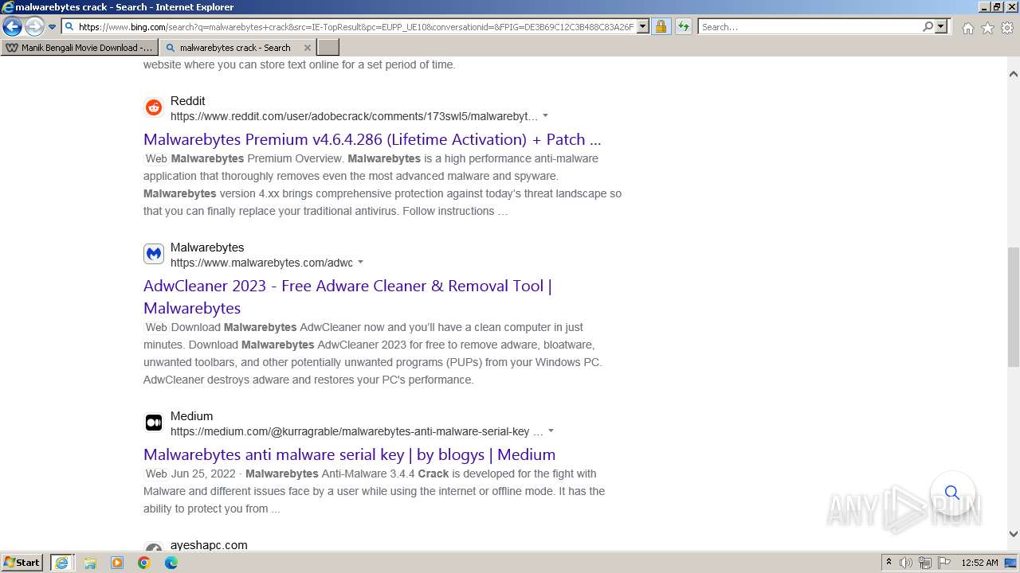Click the Malwarebytes source name text

click(x=207, y=248)
